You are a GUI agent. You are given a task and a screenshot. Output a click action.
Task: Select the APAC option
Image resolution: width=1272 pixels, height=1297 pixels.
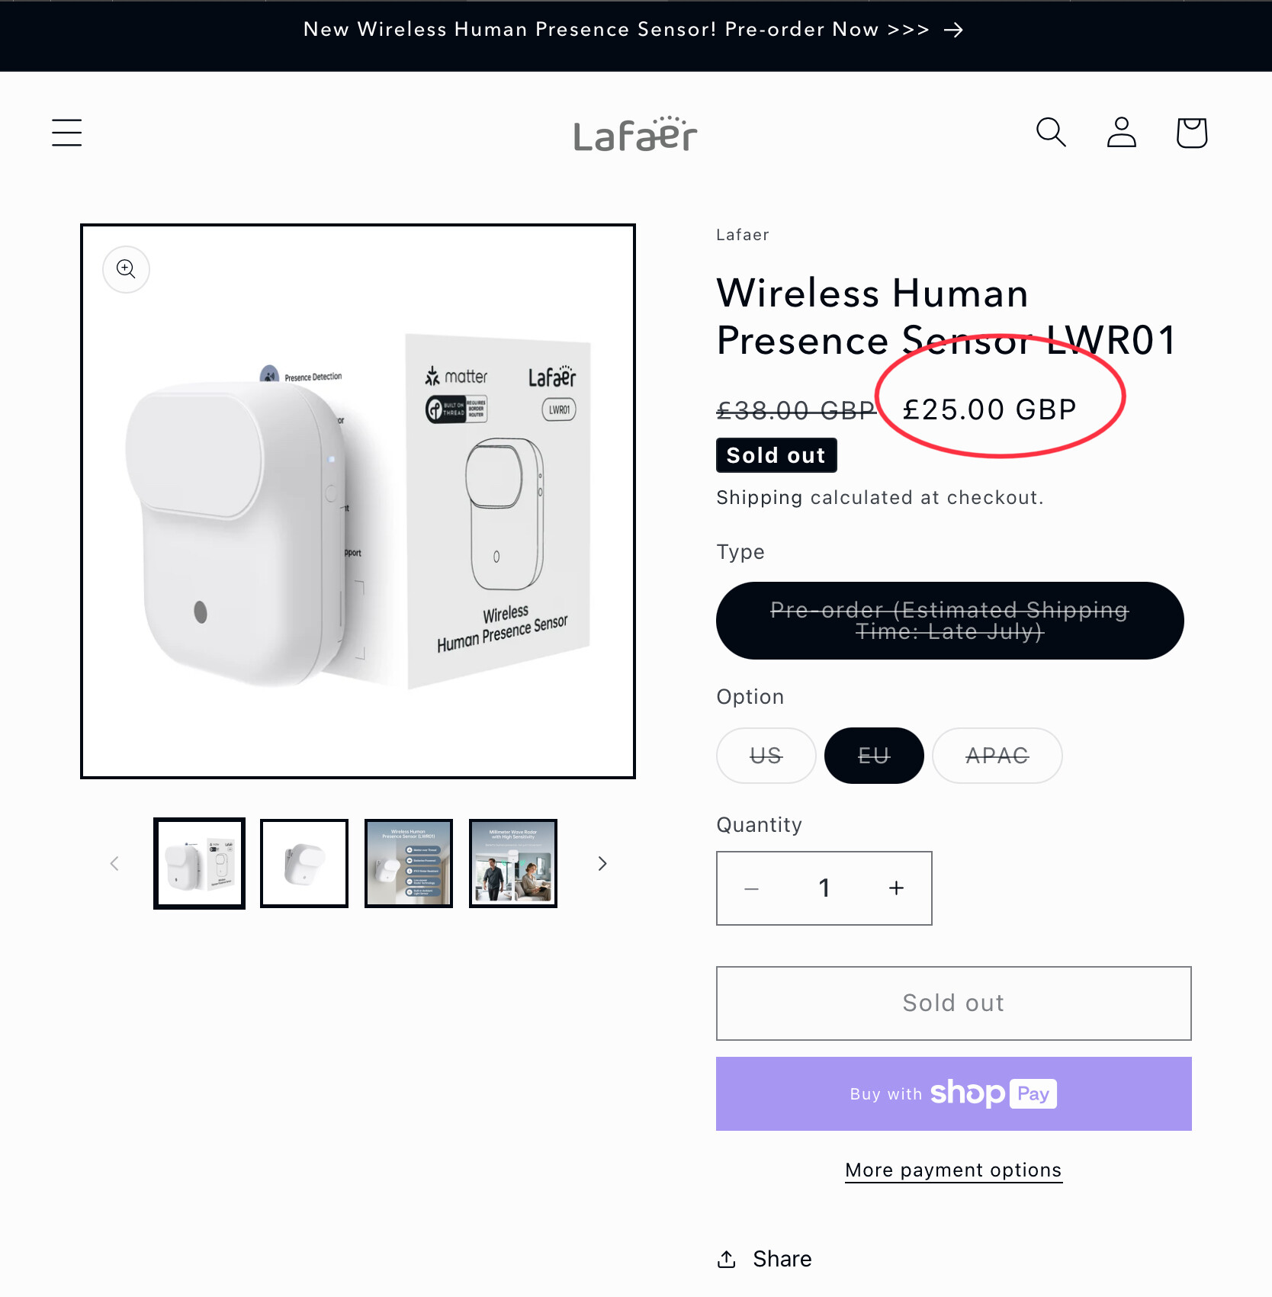point(997,756)
